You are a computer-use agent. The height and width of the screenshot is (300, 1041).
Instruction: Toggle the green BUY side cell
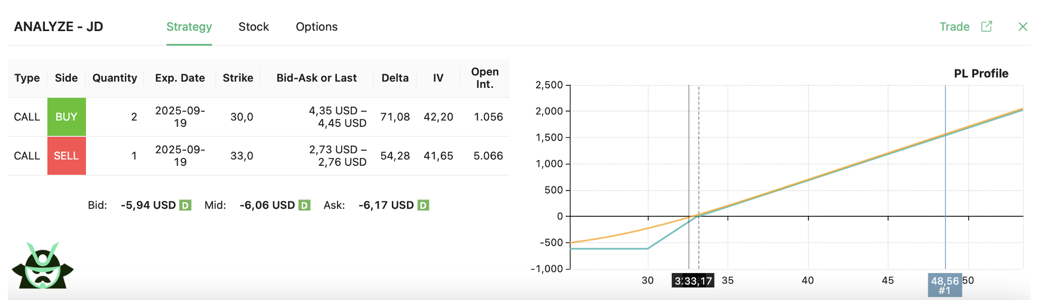(x=66, y=117)
